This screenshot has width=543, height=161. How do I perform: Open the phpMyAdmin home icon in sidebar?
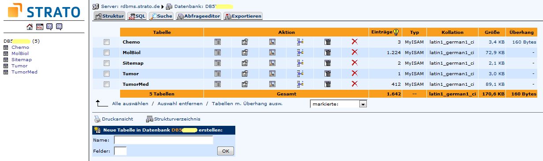pos(30,27)
